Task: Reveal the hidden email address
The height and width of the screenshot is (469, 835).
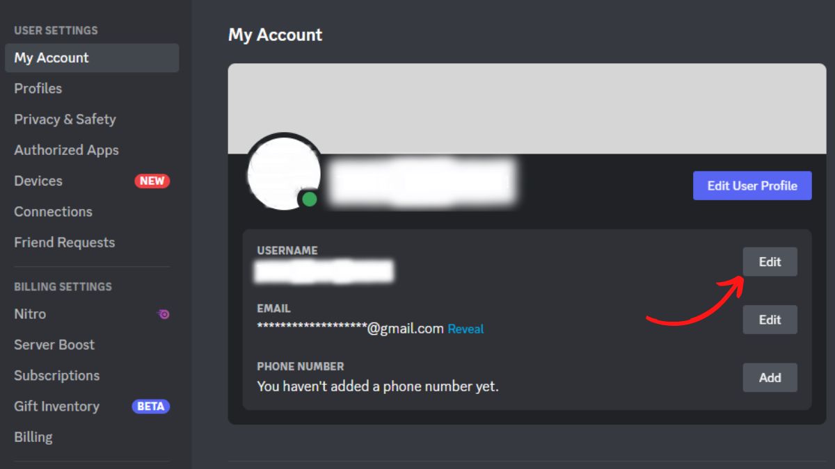Action: click(x=466, y=329)
